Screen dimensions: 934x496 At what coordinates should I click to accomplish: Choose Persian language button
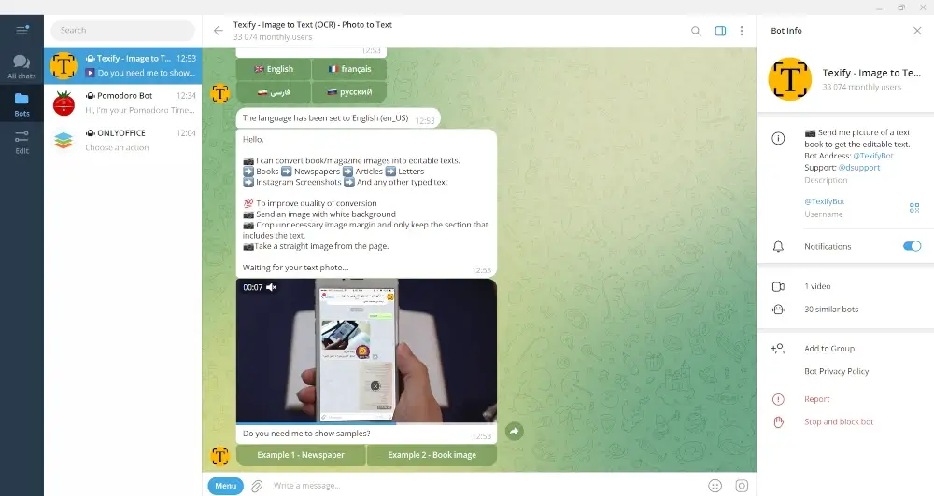274,92
